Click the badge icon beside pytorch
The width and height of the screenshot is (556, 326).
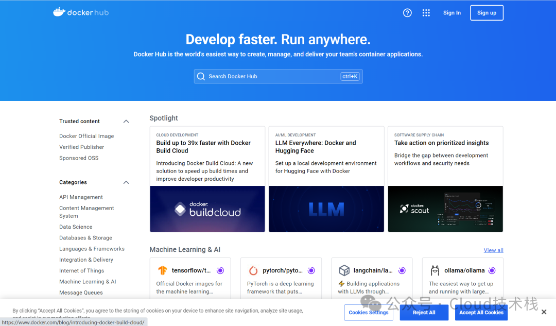(311, 270)
